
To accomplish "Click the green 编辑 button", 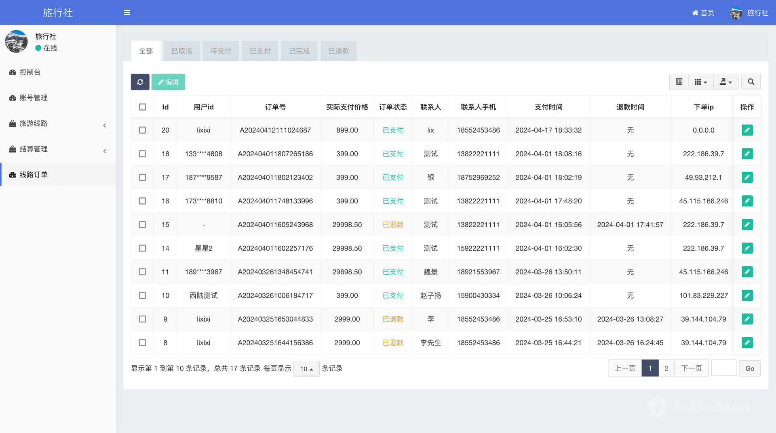I will coord(168,82).
